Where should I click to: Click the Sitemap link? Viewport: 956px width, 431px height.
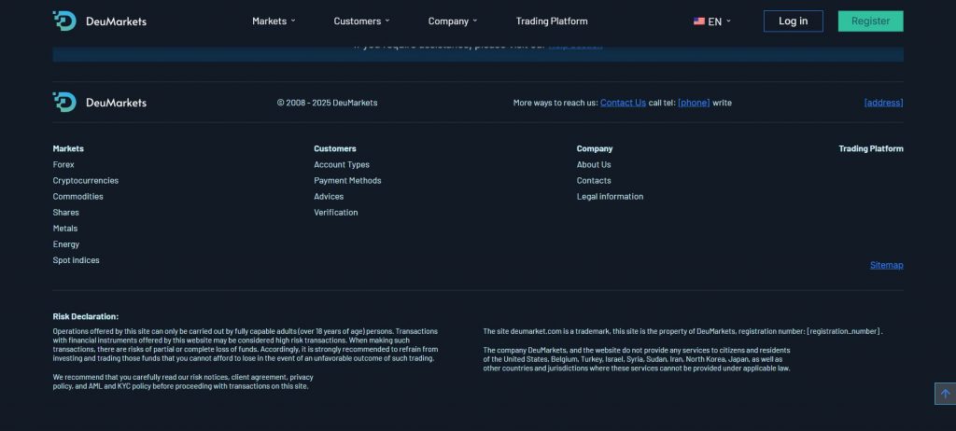click(x=886, y=265)
